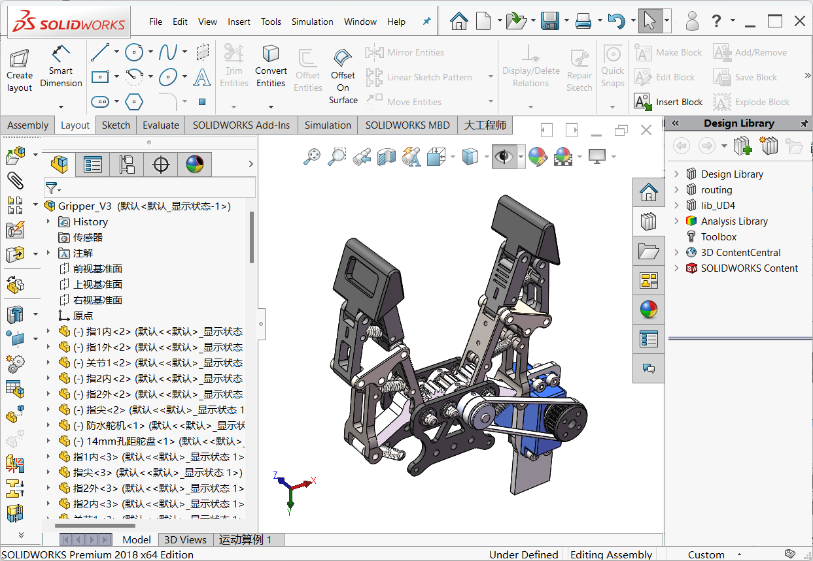Select the Straight Slot tool
813x561 pixels.
[x=100, y=102]
